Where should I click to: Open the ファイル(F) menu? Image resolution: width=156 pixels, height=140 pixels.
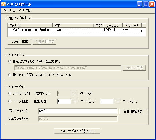click(9, 10)
